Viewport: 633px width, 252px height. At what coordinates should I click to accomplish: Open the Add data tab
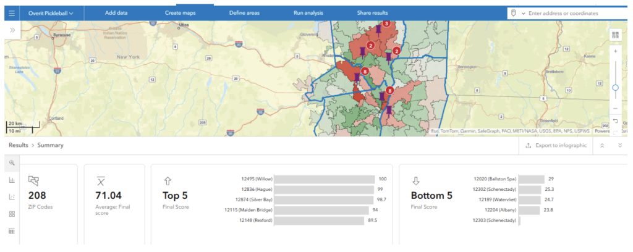117,13
